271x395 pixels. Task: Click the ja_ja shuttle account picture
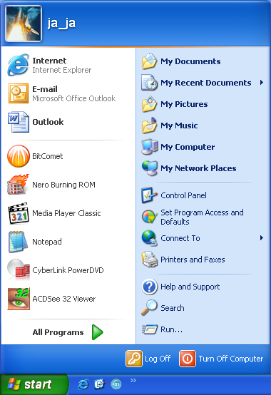[x=24, y=24]
